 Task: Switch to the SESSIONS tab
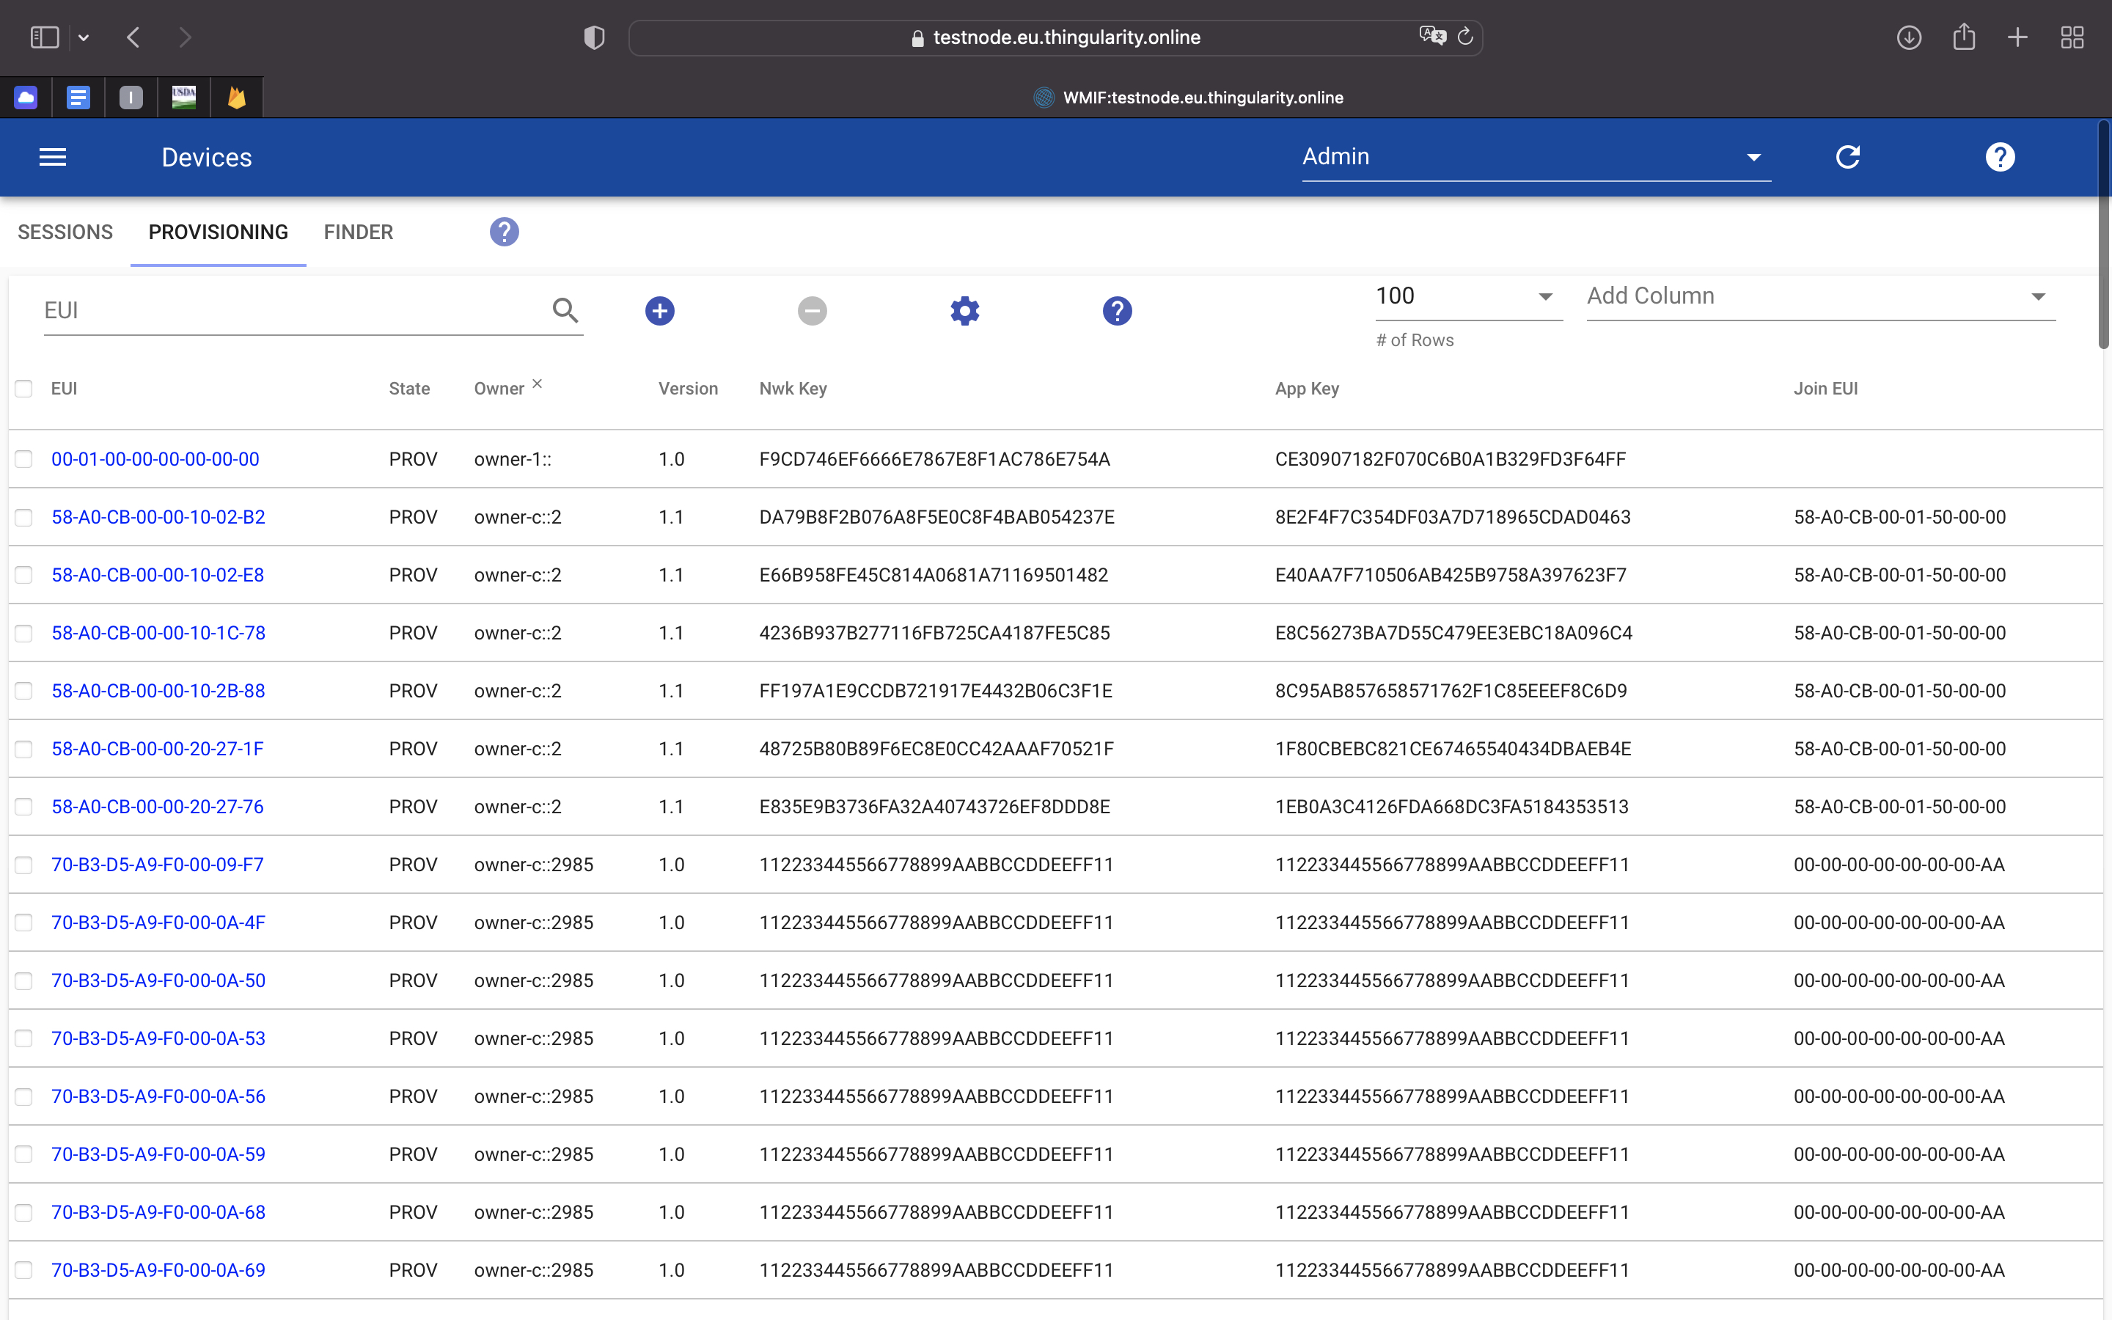(65, 232)
